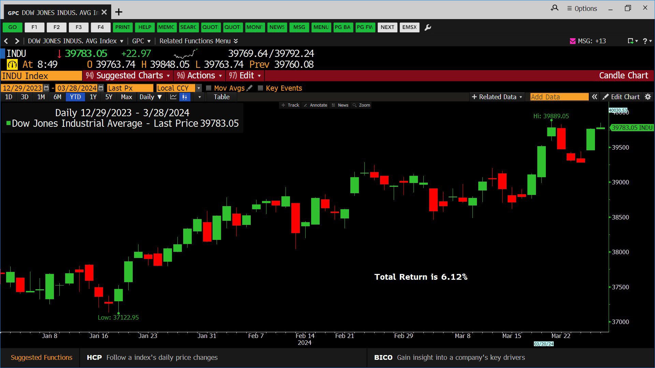Go back with the left arrow

click(x=6, y=41)
